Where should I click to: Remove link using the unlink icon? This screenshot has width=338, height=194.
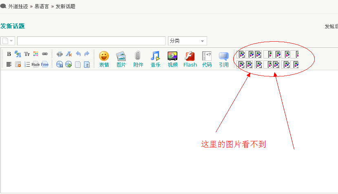click(x=60, y=54)
